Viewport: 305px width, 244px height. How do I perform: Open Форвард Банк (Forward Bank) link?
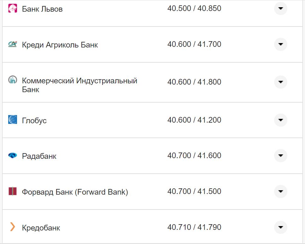coord(74,191)
